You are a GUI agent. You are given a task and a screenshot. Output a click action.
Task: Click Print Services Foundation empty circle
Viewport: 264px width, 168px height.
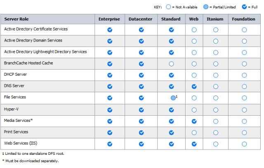244,133
